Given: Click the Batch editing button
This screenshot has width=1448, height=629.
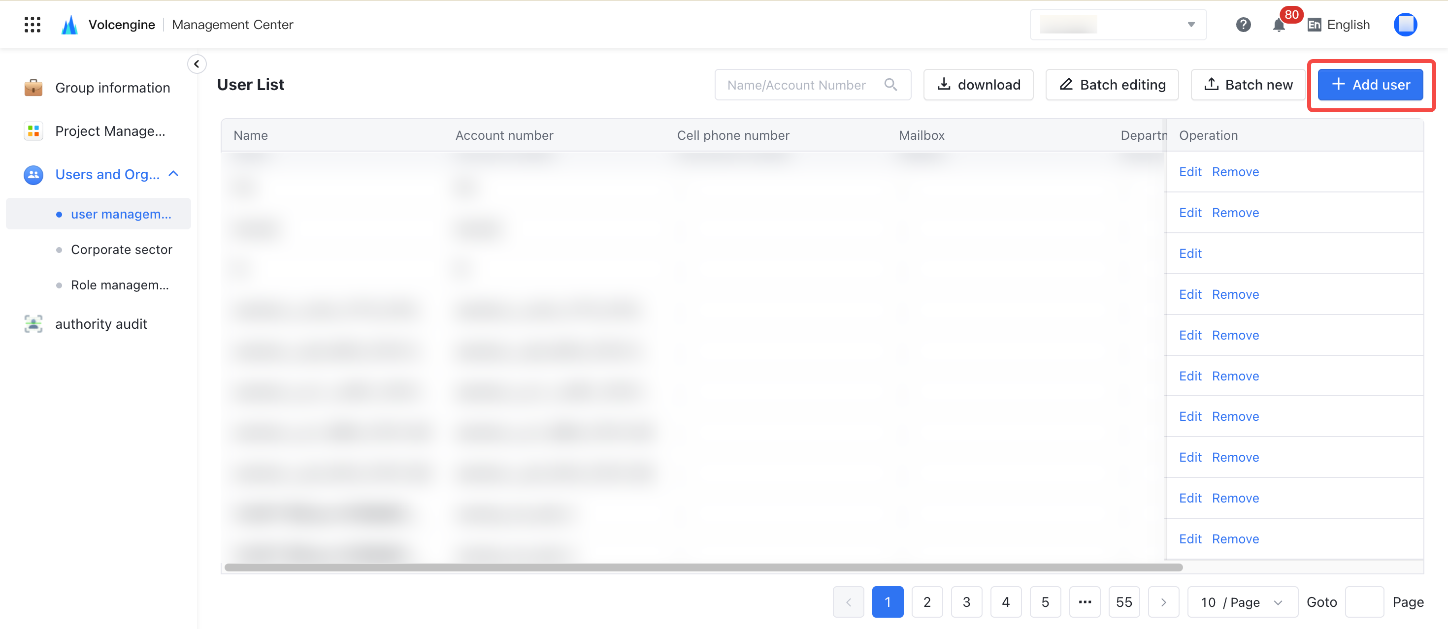Looking at the screenshot, I should click(1112, 85).
